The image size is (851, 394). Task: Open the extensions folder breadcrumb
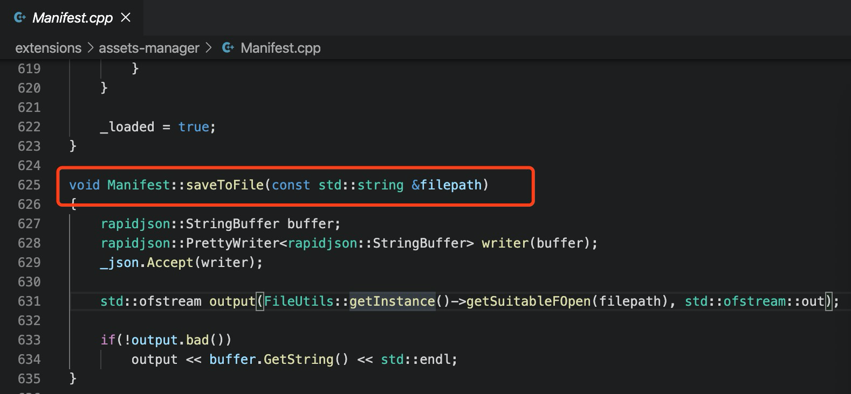click(48, 48)
